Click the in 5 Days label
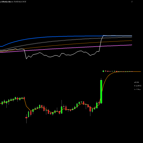 pyautogui.click(x=137, y=90)
